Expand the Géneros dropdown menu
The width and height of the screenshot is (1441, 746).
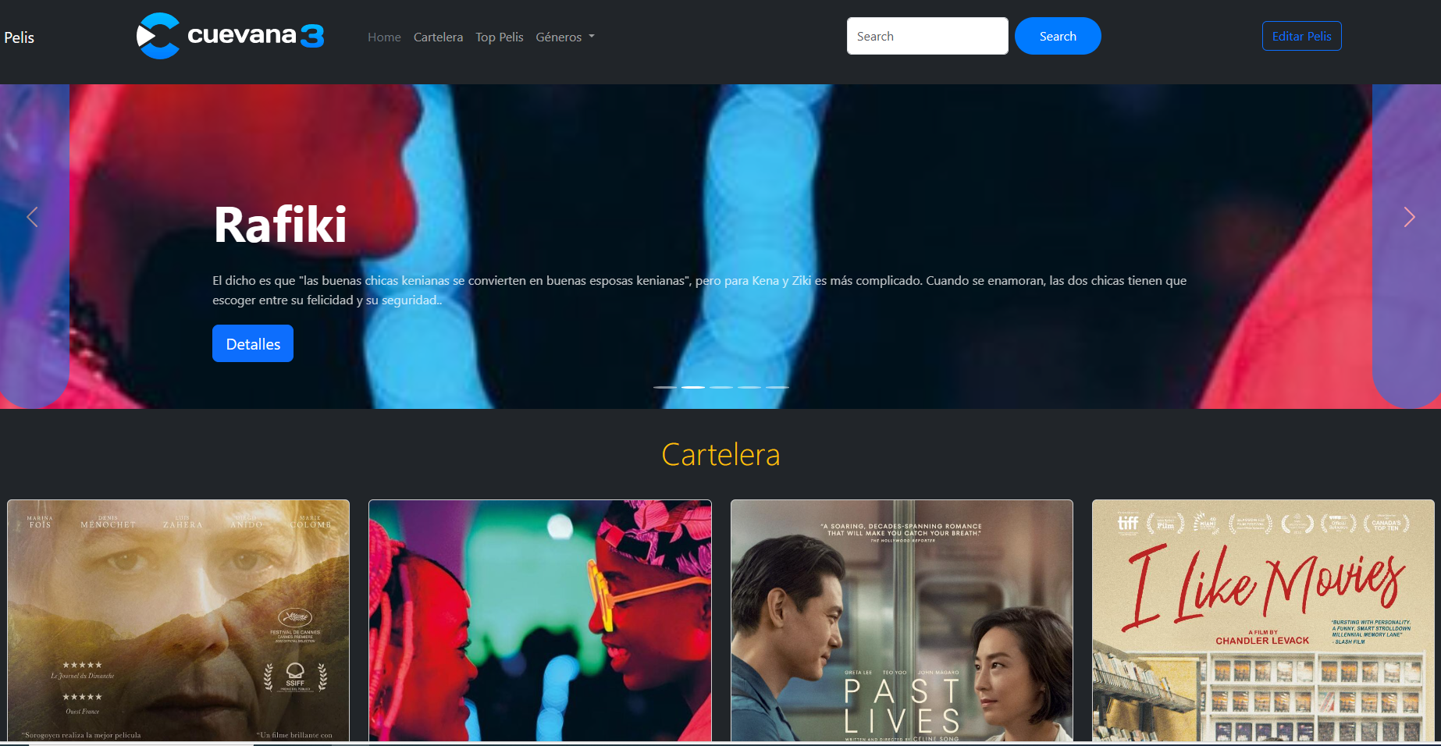tap(564, 37)
